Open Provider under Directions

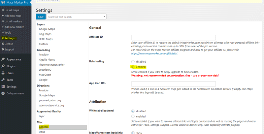[x=44, y=90]
